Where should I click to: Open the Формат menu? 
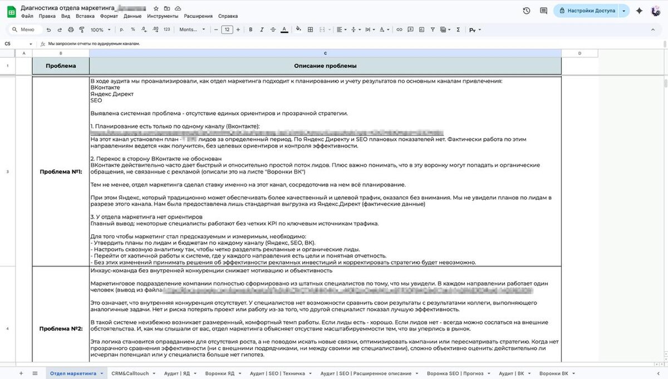109,16
